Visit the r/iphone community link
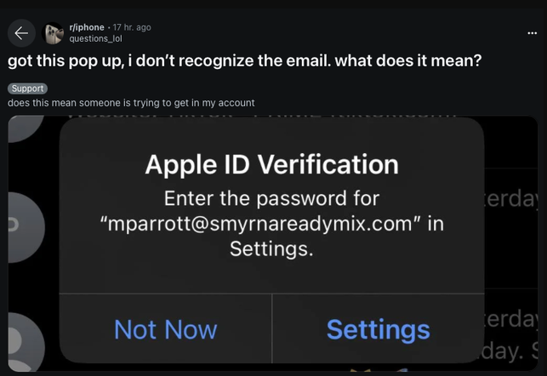This screenshot has height=376, width=547. 87,27
